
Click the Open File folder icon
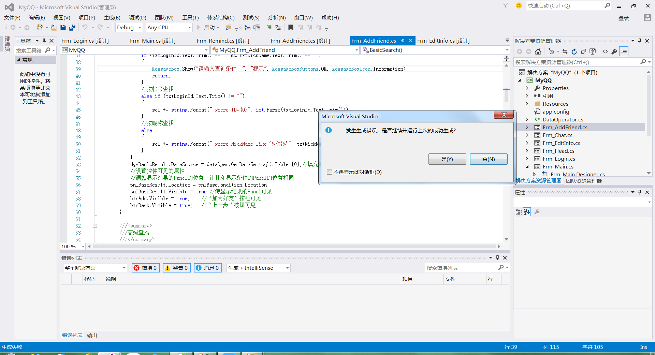click(54, 28)
